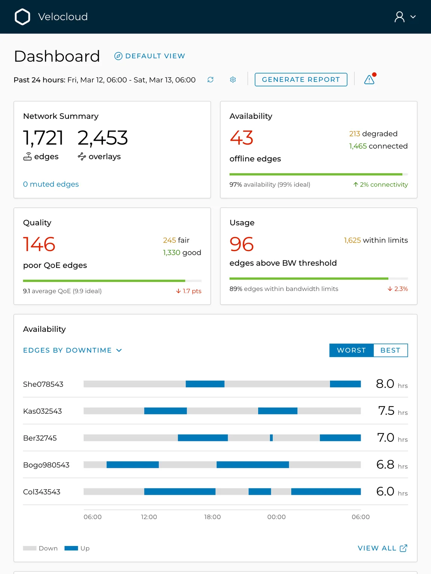Open the EDGES BY DOWNTIME dropdown
431x574 pixels.
(73, 350)
